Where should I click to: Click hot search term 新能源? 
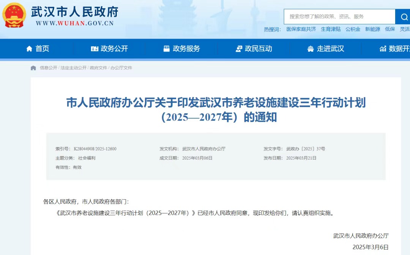(373, 29)
